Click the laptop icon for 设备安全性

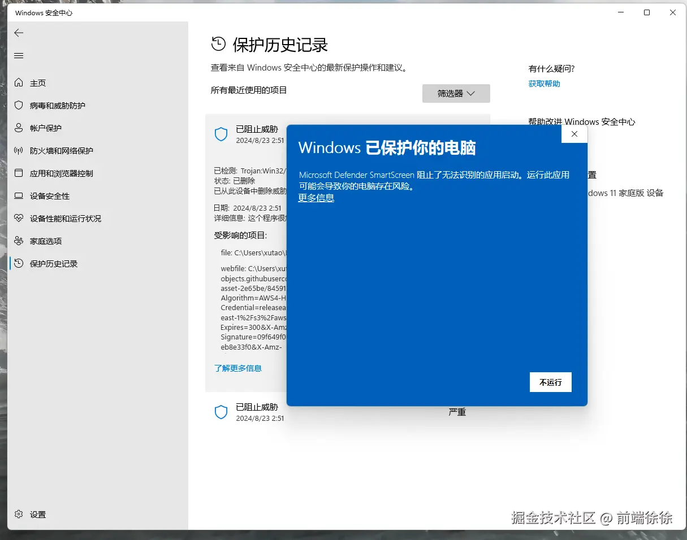19,196
